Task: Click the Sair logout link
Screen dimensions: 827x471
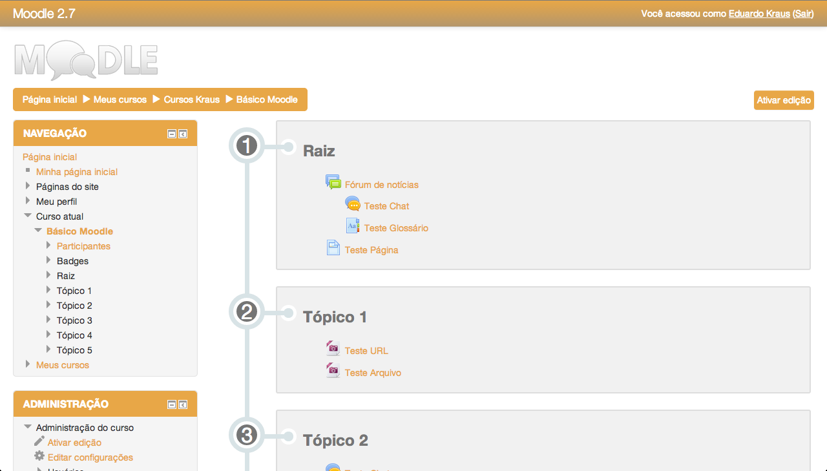Action: [x=803, y=14]
